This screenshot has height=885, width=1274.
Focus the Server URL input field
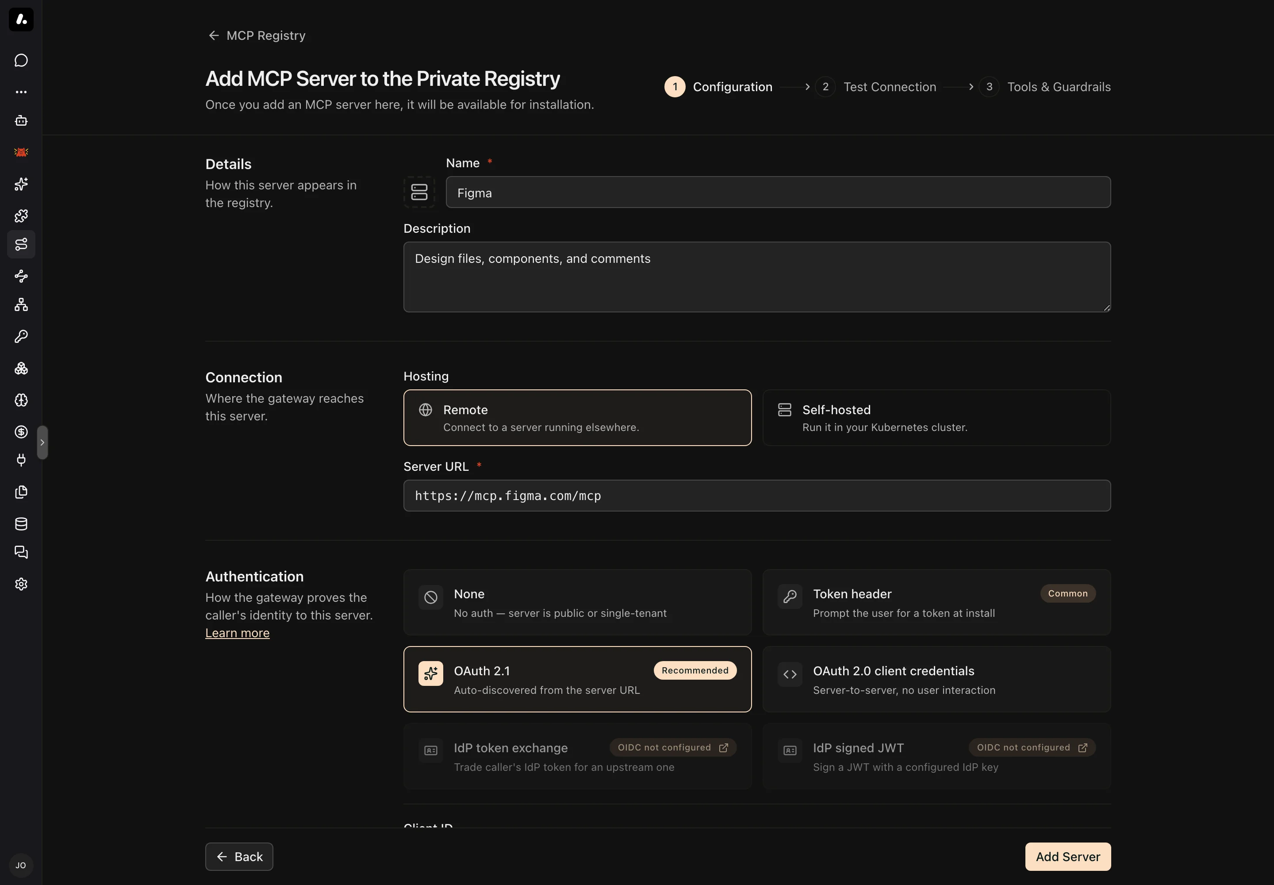tap(757, 496)
